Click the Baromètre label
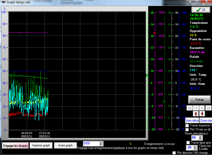 (197, 48)
